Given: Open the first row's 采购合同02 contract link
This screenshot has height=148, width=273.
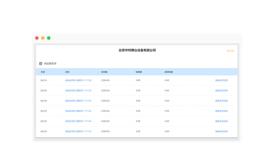Looking at the screenshot, I should 78,80.
